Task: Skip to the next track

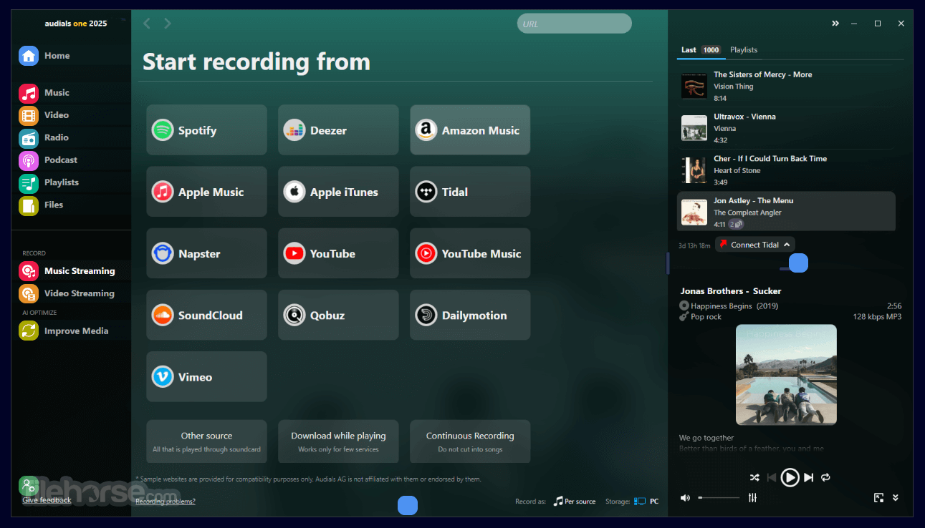Action: (809, 477)
